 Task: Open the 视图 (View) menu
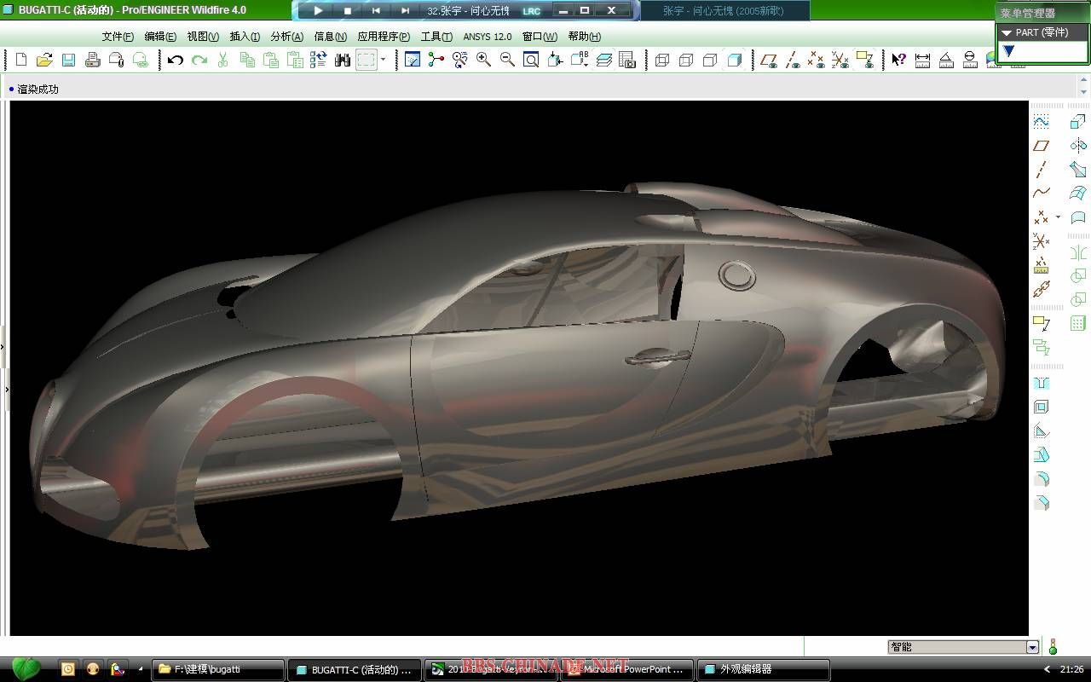click(x=203, y=37)
